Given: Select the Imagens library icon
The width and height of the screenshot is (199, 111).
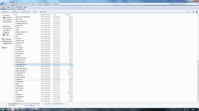Looking at the screenshot, I should [4, 31].
